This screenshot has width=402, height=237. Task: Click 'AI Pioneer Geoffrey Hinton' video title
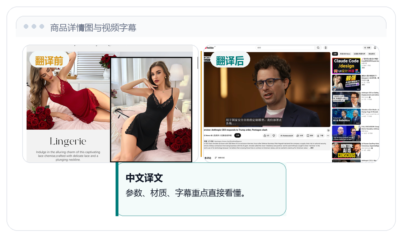[x=370, y=144]
